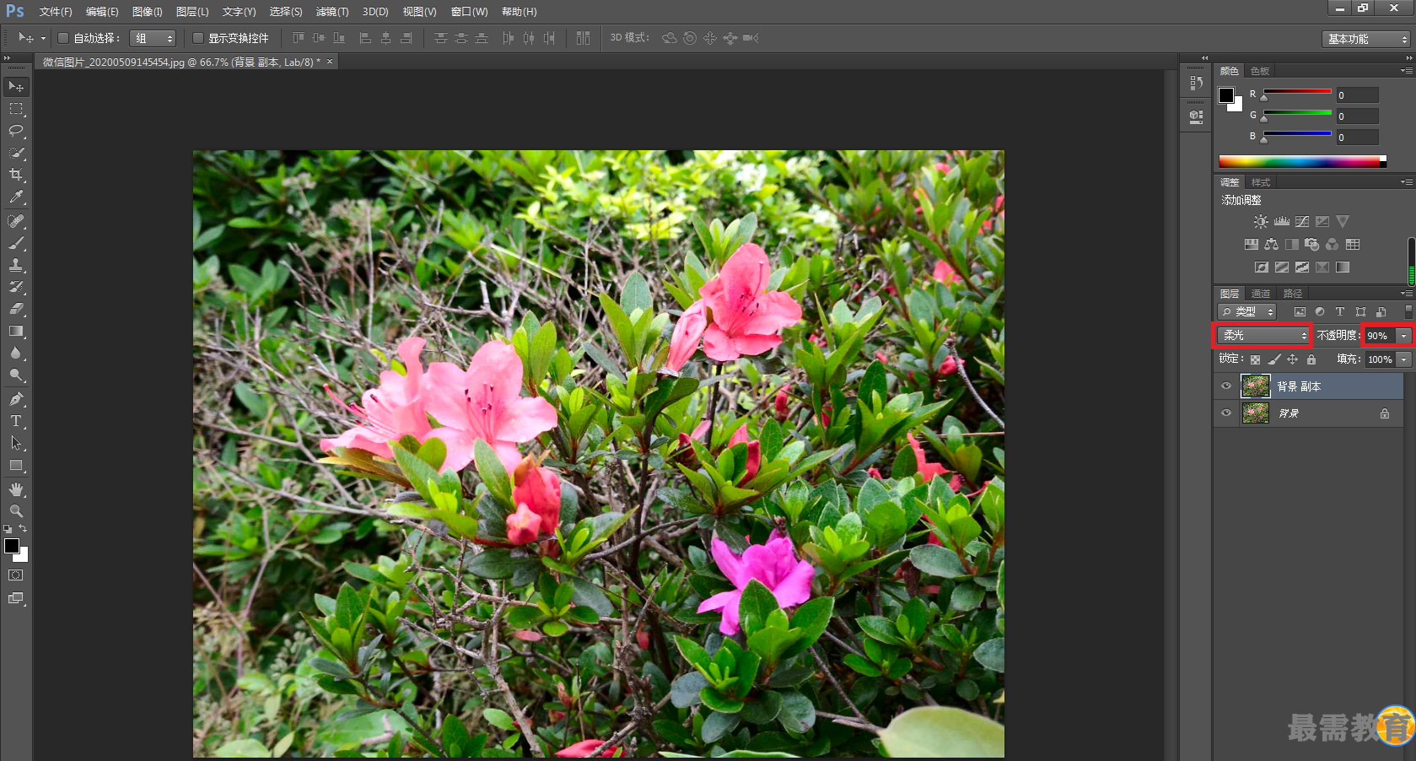Open the fill percentage dropdown arrow
1416x761 pixels.
tap(1404, 359)
